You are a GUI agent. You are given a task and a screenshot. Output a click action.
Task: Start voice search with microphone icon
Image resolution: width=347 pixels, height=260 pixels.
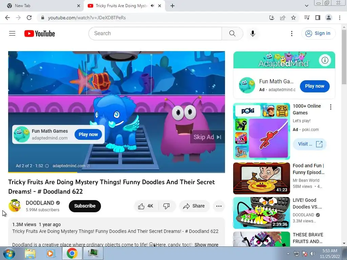[x=252, y=34]
